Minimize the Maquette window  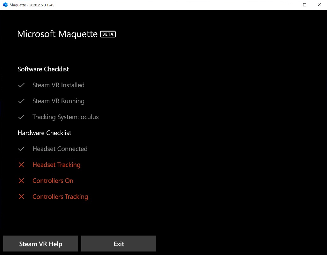coord(290,5)
